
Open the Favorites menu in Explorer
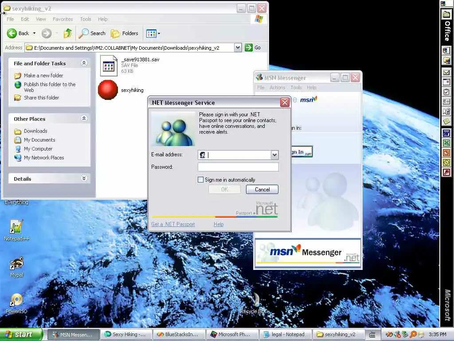(x=63, y=19)
